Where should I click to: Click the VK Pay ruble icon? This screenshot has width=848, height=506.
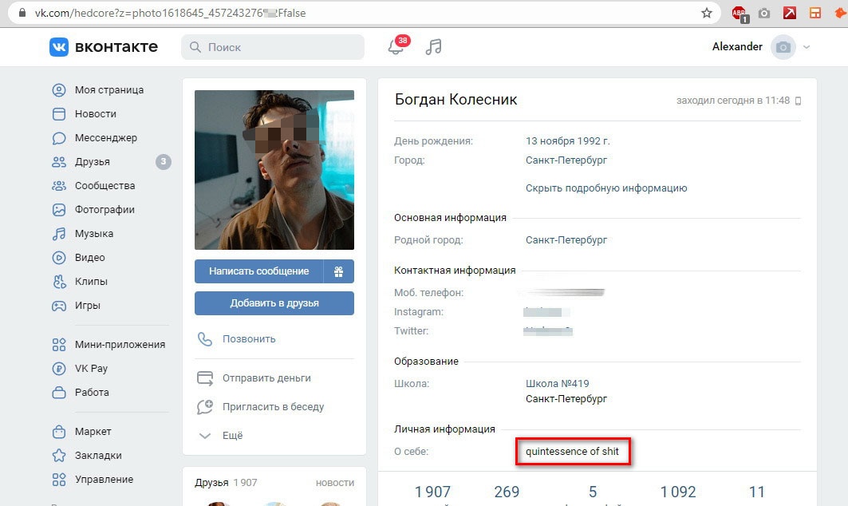[x=58, y=369]
